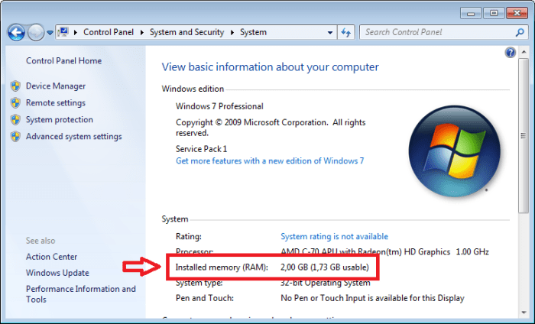Click the search magnifier icon
The width and height of the screenshot is (535, 324).
click(x=520, y=32)
